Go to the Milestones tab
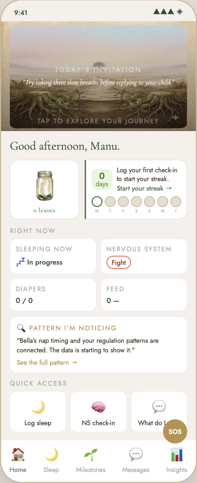Screen dimensions: 197x483 click(90, 460)
